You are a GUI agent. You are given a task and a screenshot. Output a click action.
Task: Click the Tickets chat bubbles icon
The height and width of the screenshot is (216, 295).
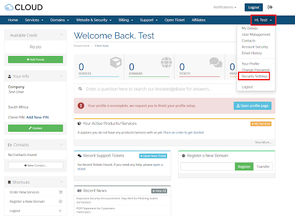pos(215,62)
